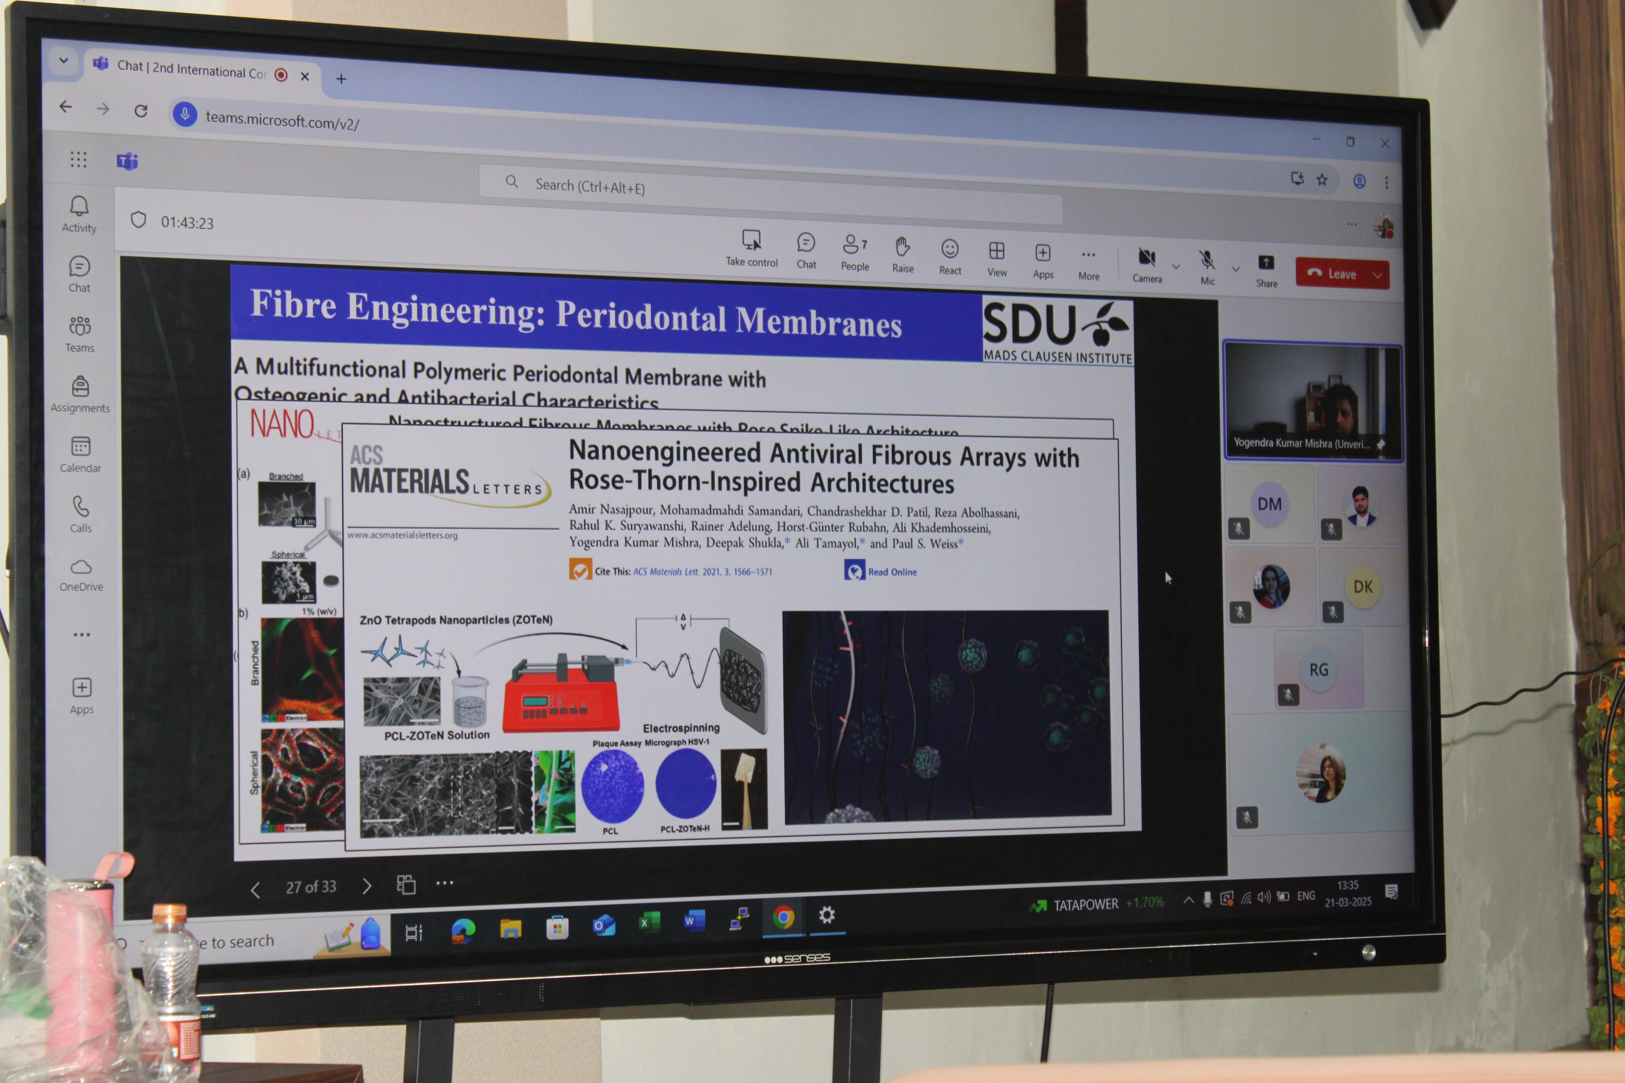Select the Teams meeting browser tab
This screenshot has height=1083, width=1625.
click(190, 70)
